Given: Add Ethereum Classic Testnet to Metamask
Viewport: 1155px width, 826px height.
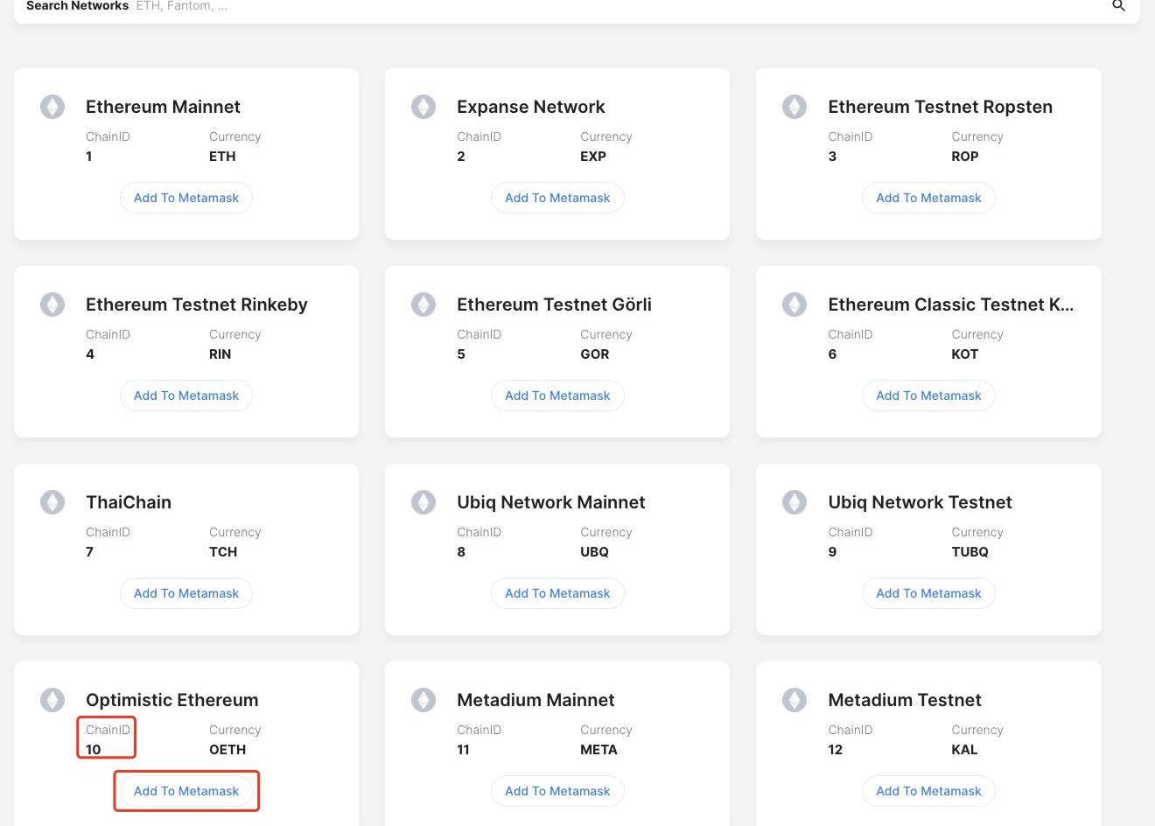Looking at the screenshot, I should tap(928, 395).
